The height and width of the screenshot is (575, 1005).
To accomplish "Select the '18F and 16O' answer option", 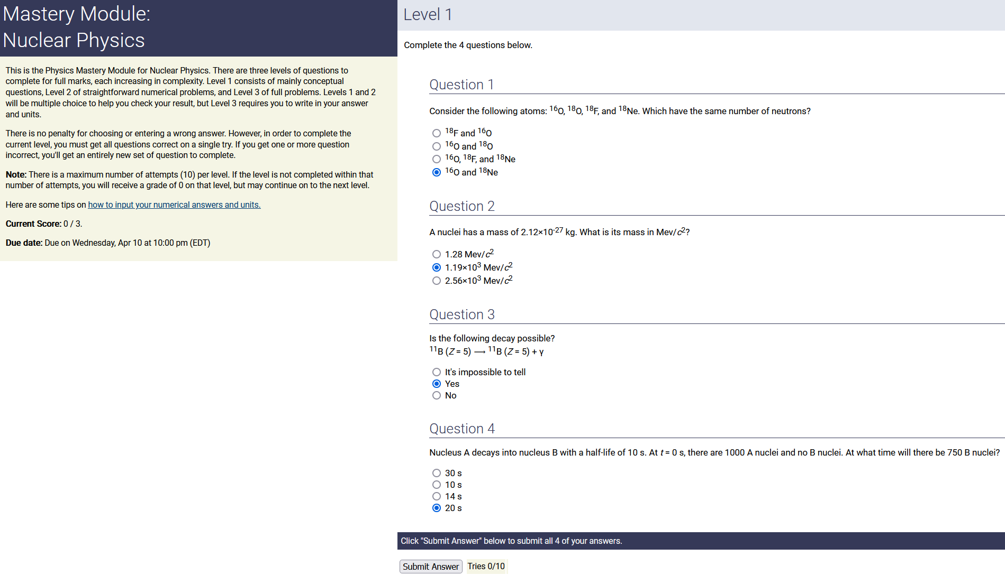I will click(x=436, y=133).
